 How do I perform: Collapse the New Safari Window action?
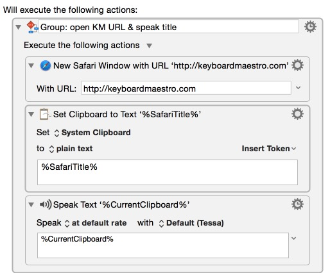tap(31, 65)
